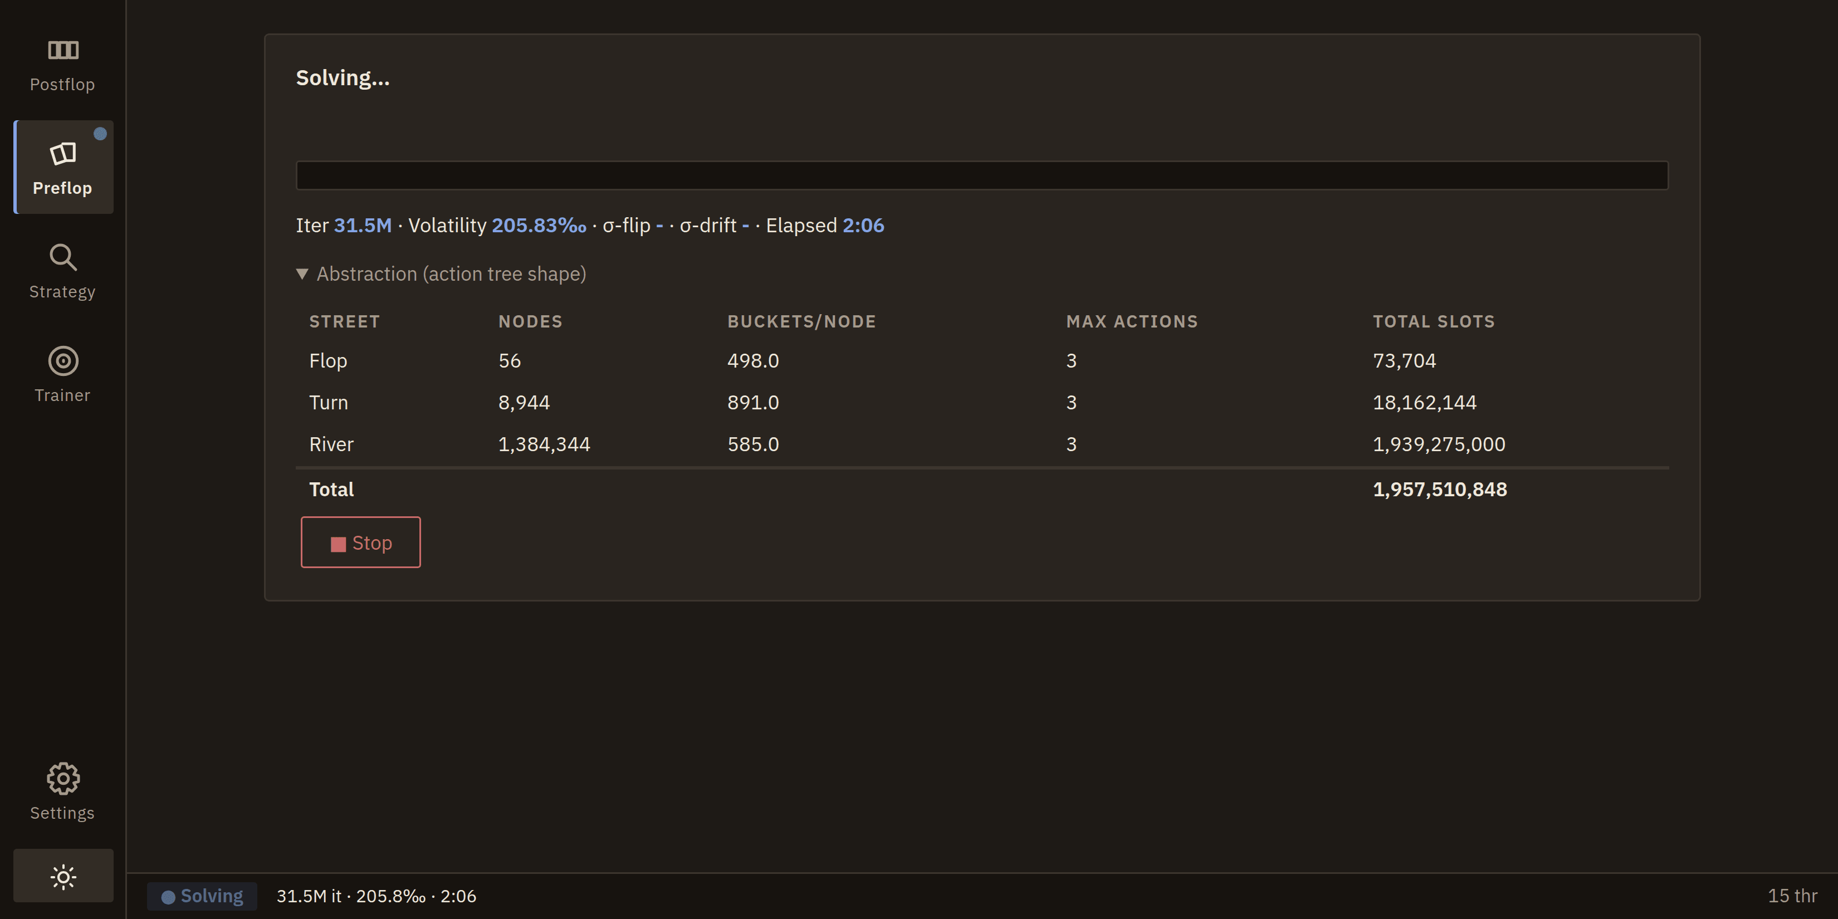Click the red stop square icon
The width and height of the screenshot is (1838, 919).
point(338,544)
